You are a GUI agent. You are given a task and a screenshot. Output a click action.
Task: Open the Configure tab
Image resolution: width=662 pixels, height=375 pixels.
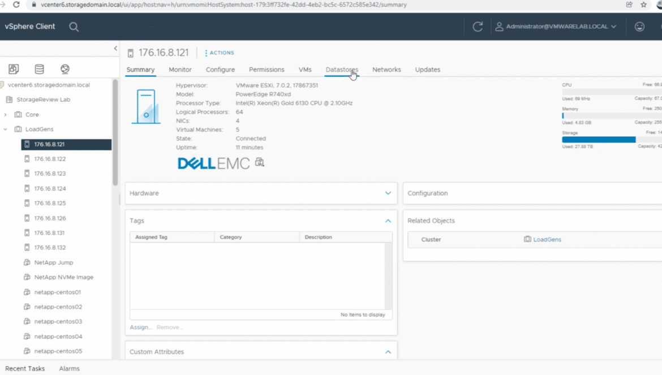point(221,70)
